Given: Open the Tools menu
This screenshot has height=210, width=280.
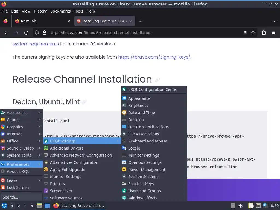Looking at the screenshot, I should [x=78, y=11].
